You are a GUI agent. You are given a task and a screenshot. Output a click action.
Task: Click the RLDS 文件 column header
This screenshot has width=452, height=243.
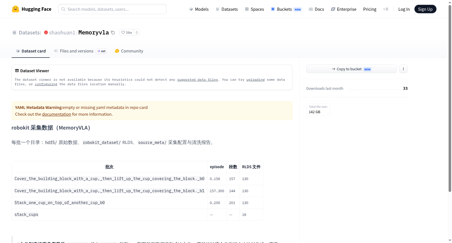coord(251,167)
